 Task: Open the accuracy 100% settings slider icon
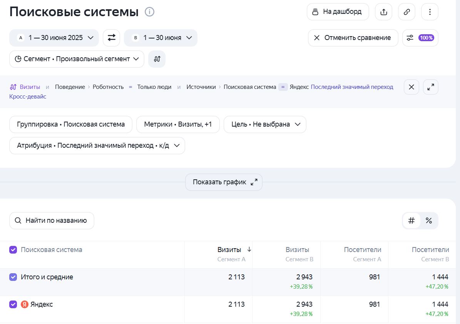tap(420, 38)
